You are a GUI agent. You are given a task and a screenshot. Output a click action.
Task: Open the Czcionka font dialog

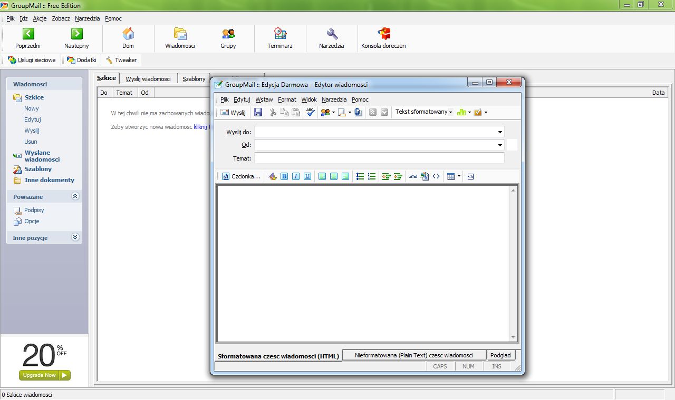(241, 176)
